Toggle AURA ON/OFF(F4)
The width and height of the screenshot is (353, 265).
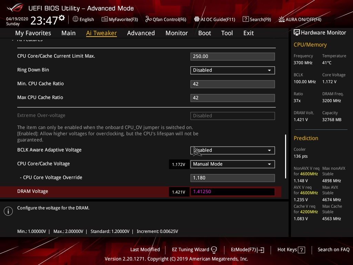click(x=300, y=19)
